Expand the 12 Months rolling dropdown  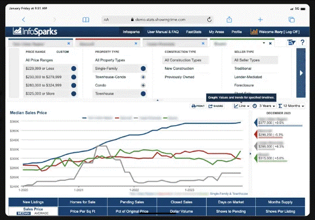point(291,106)
